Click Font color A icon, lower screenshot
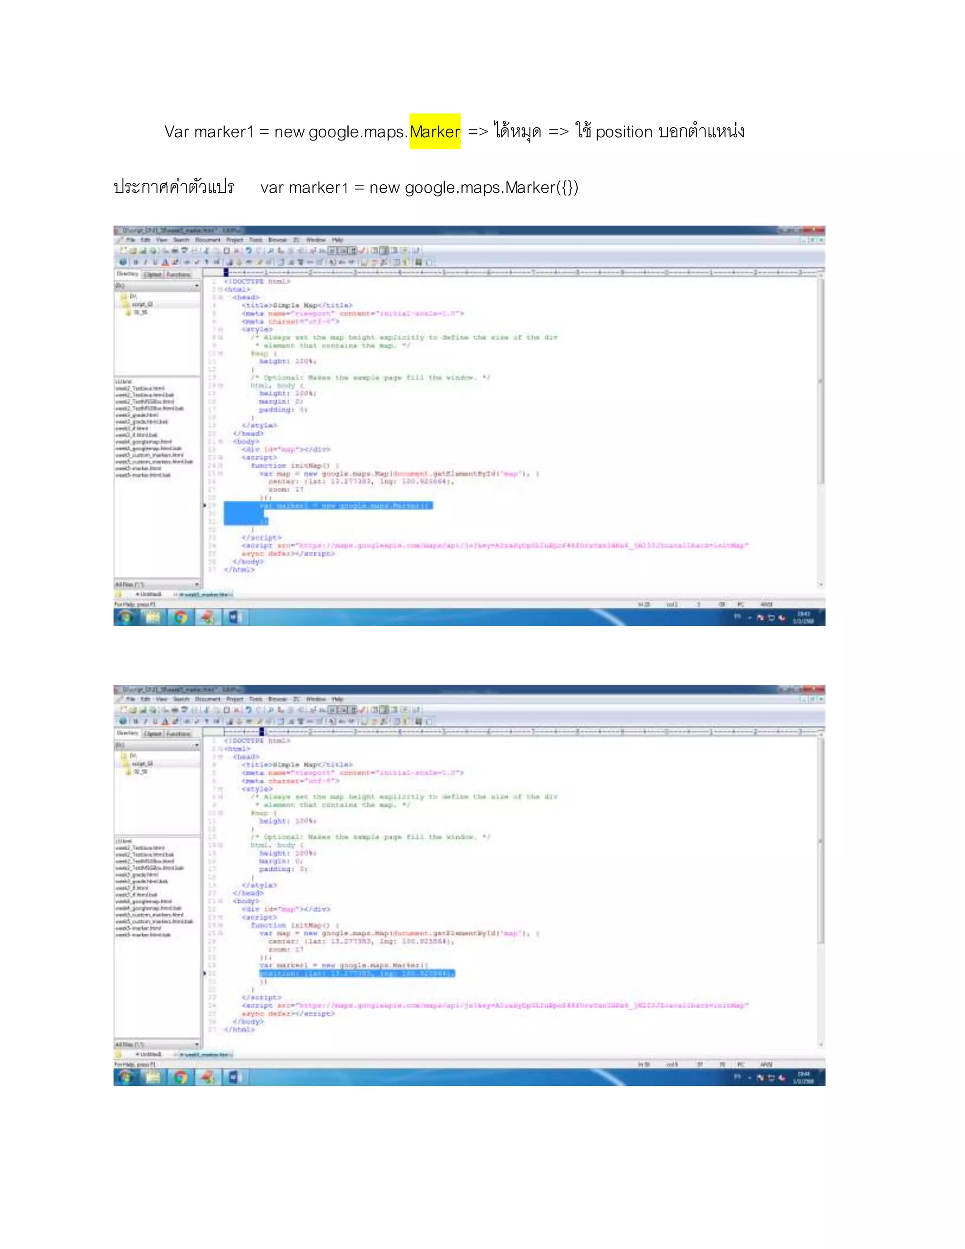Viewport: 965px width, 1249px height. [165, 721]
